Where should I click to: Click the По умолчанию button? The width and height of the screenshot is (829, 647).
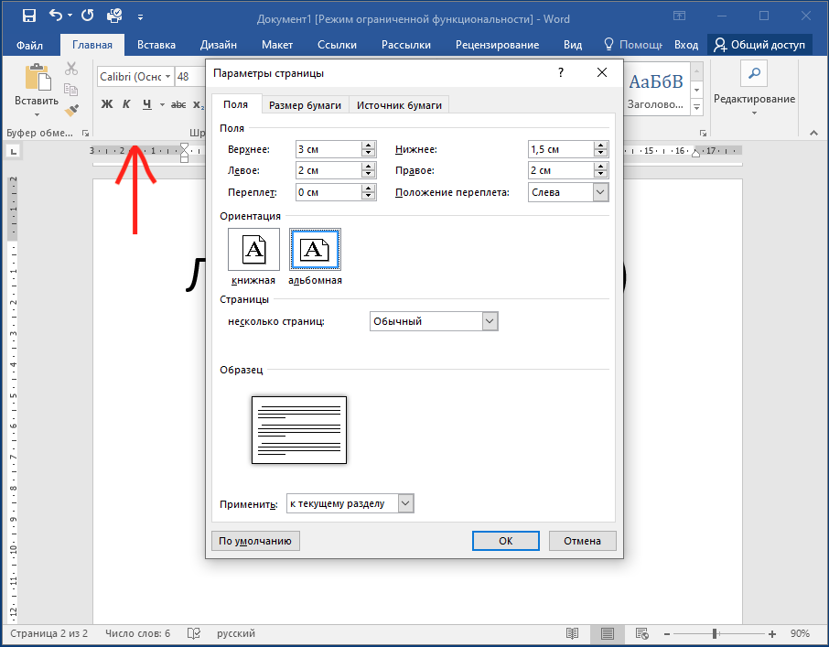coord(255,541)
